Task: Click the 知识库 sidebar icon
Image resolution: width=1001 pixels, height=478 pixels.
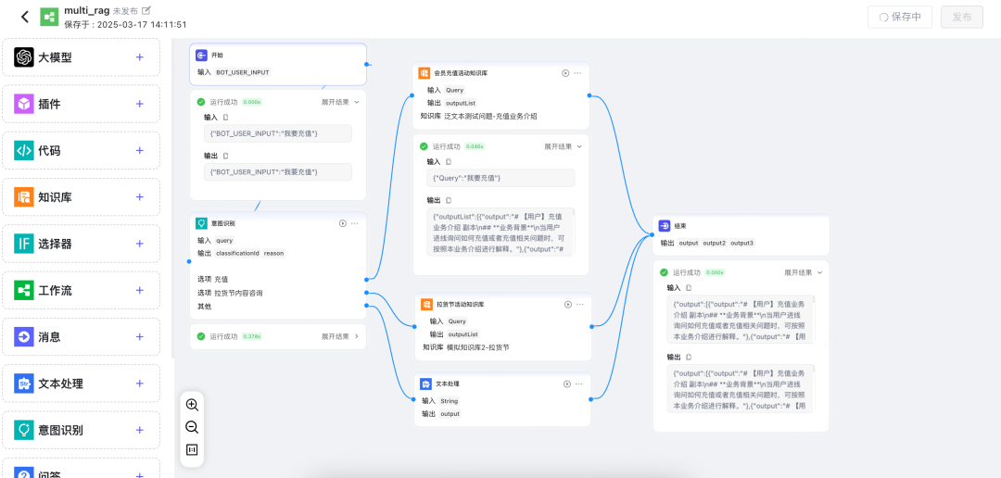Action: tap(24, 197)
